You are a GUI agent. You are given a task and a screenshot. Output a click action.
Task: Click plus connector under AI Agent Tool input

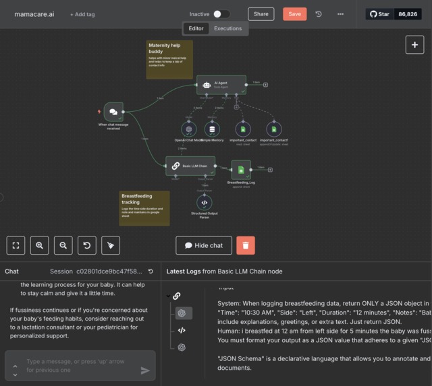click(x=236, y=107)
